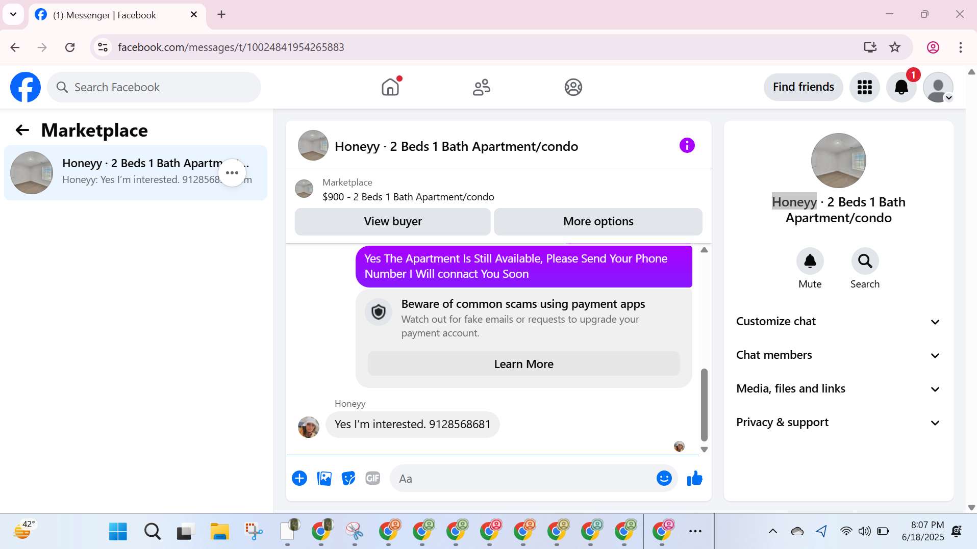Click Learn More about scams
Image resolution: width=977 pixels, height=549 pixels.
pyautogui.click(x=523, y=364)
